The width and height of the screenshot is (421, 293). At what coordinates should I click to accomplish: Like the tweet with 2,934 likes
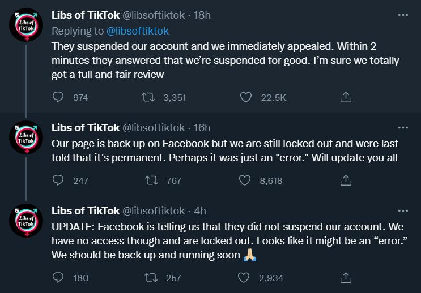tap(244, 278)
